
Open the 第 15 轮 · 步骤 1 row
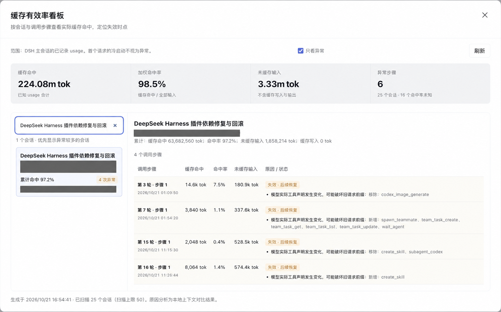[x=309, y=246]
